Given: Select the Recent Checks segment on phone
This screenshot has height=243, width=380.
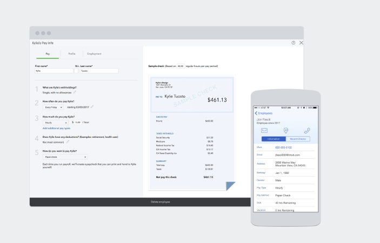Looking at the screenshot, I should click(298, 139).
